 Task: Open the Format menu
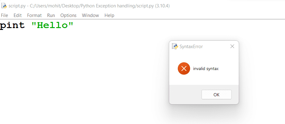34,15
